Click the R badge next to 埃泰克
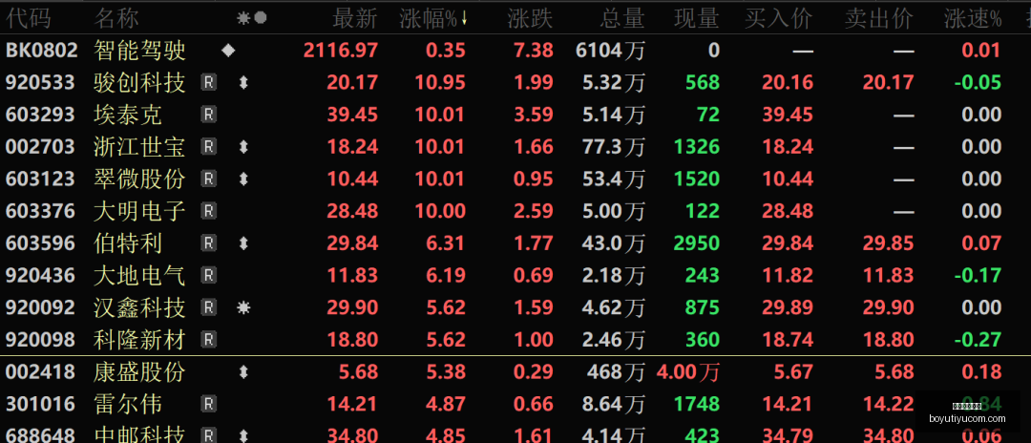 click(x=208, y=115)
